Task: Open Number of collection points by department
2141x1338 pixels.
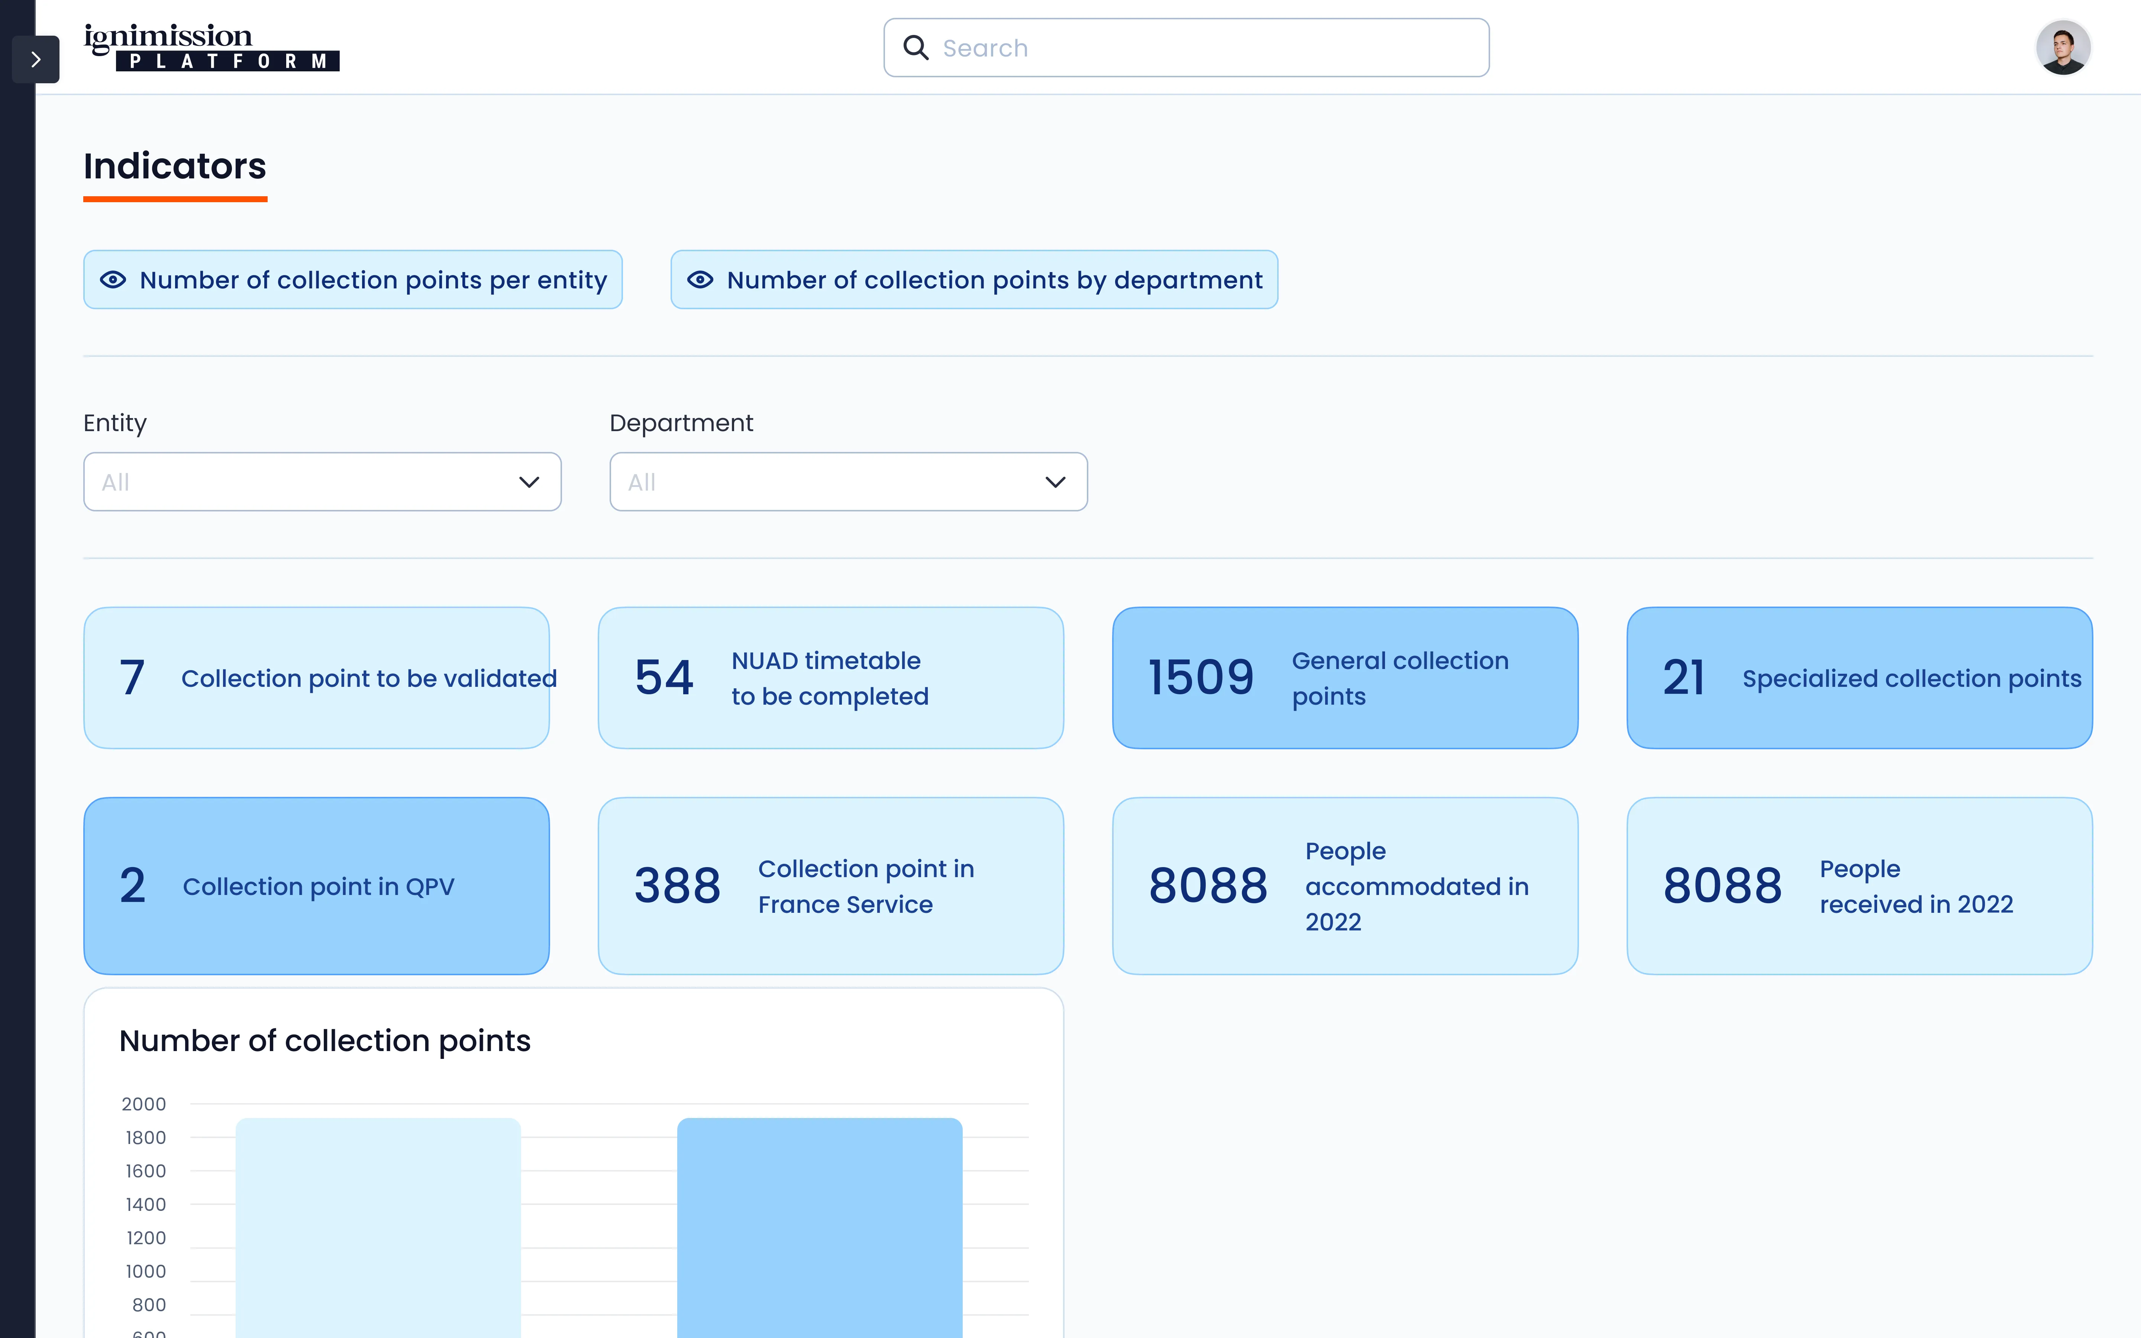Action: coord(974,279)
